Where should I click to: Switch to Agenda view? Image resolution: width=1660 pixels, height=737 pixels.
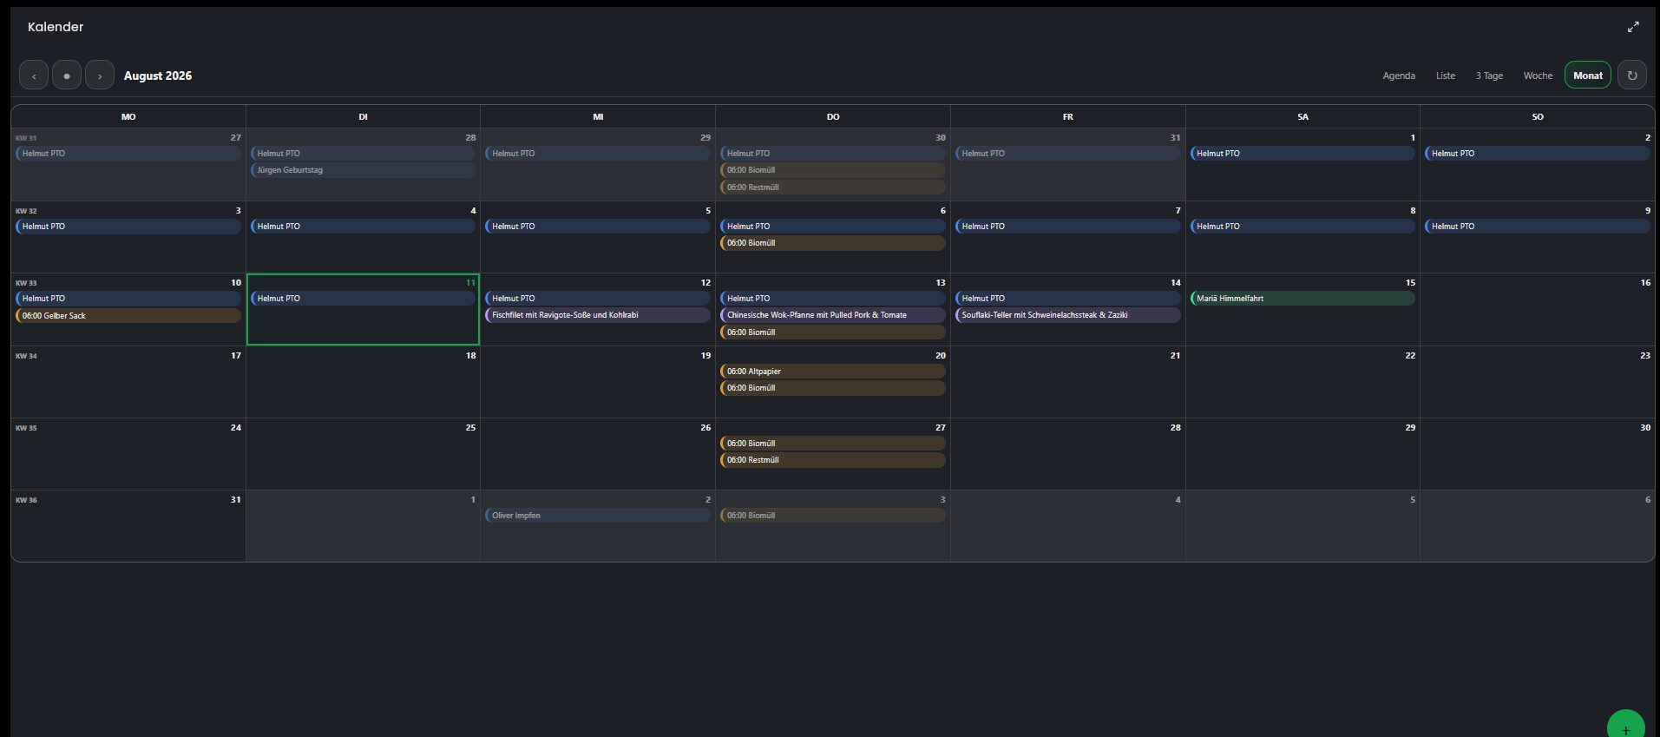(1399, 76)
